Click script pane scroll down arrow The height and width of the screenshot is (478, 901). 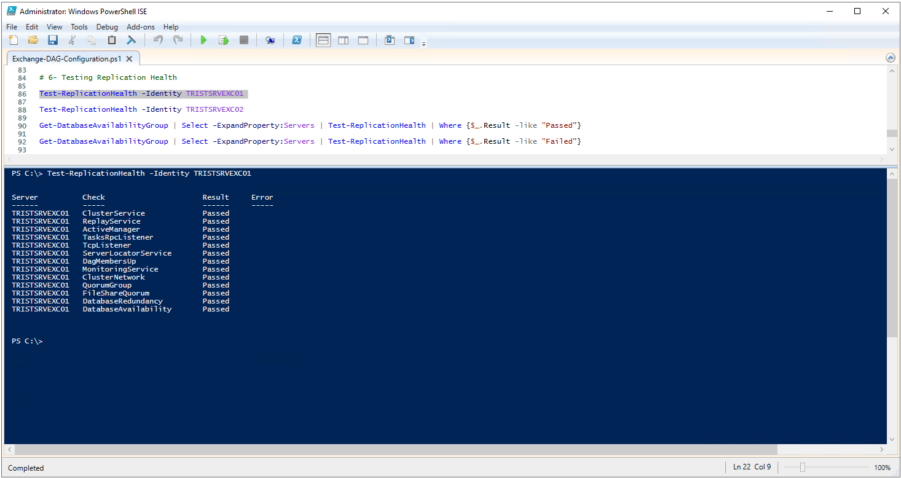click(x=892, y=149)
